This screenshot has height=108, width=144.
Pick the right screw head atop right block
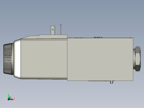point(100,37)
